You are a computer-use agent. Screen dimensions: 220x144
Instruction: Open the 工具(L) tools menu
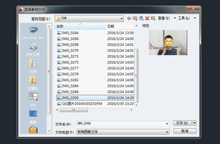click(184, 18)
